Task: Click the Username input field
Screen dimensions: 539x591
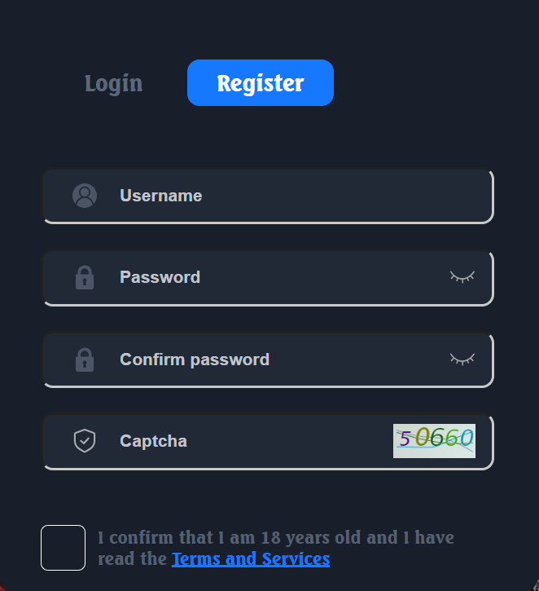Action: 268,196
